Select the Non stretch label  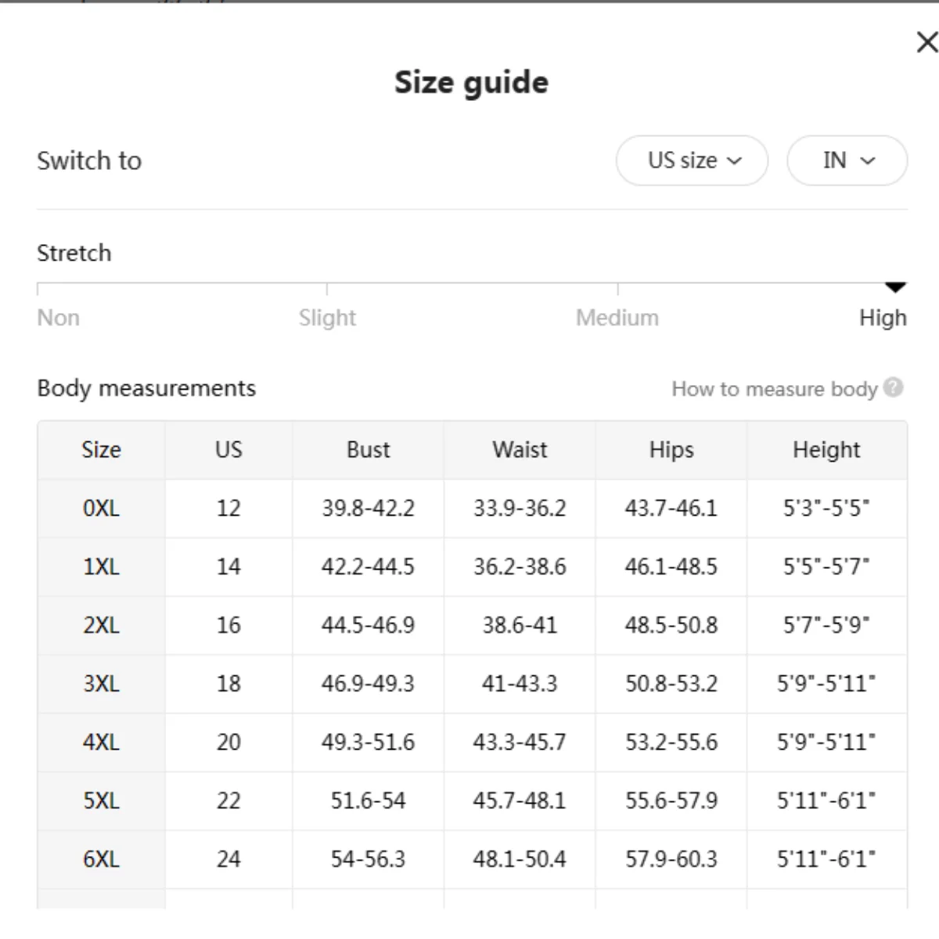coord(58,318)
